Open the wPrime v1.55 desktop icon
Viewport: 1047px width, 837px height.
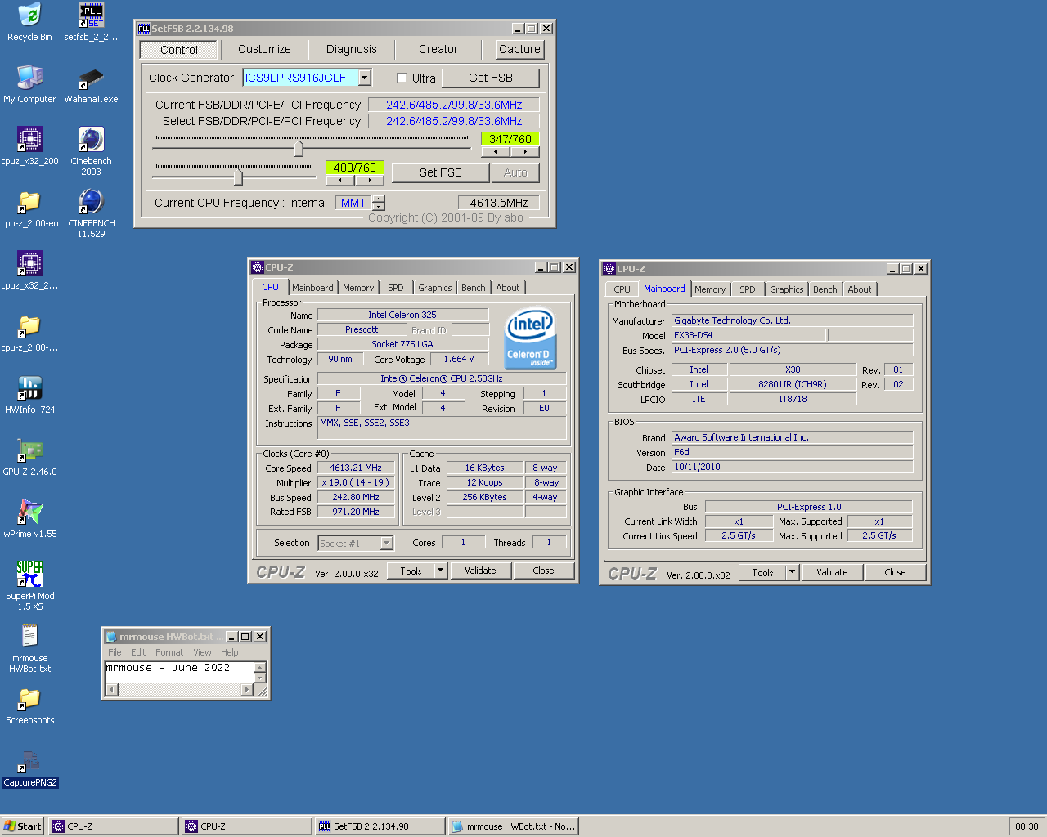(x=29, y=519)
